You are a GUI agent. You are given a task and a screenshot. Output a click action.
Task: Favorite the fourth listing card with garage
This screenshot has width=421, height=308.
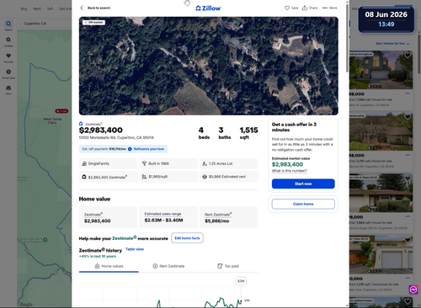click(x=408, y=240)
